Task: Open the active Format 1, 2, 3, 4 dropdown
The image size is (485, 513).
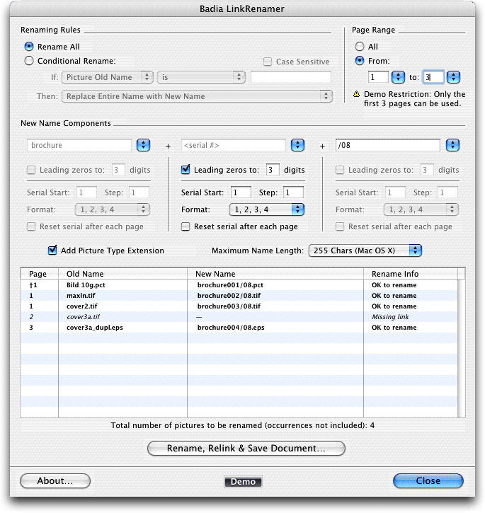Action: 267,209
